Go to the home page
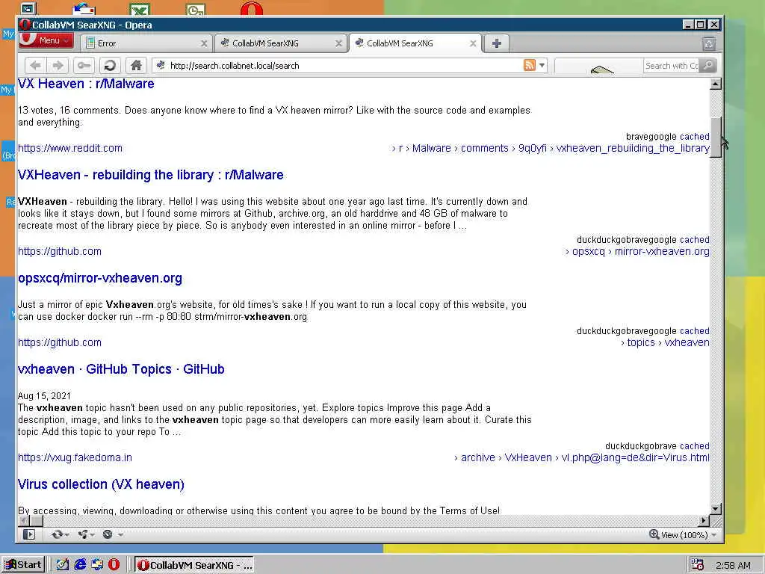Image resolution: width=765 pixels, height=574 pixels. coord(136,66)
